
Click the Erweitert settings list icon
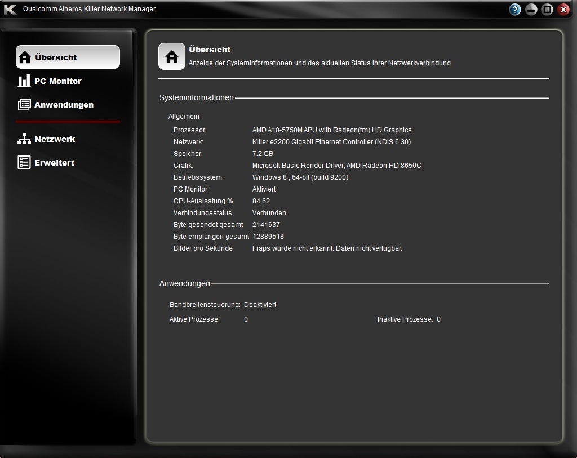pyautogui.click(x=24, y=162)
